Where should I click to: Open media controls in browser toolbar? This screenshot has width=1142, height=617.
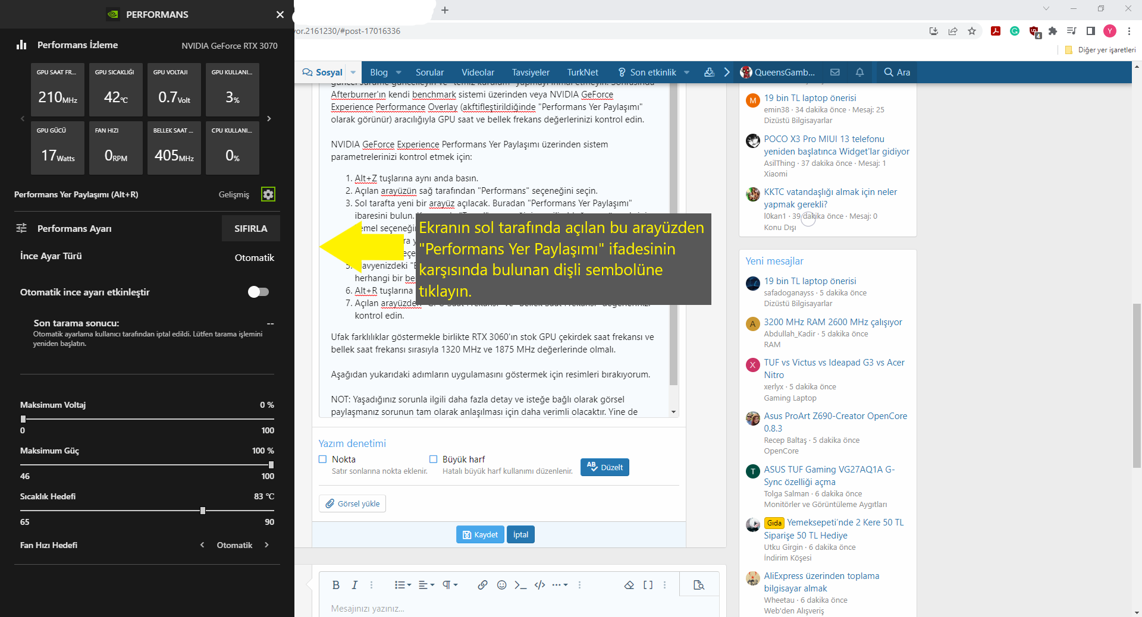tap(1072, 31)
